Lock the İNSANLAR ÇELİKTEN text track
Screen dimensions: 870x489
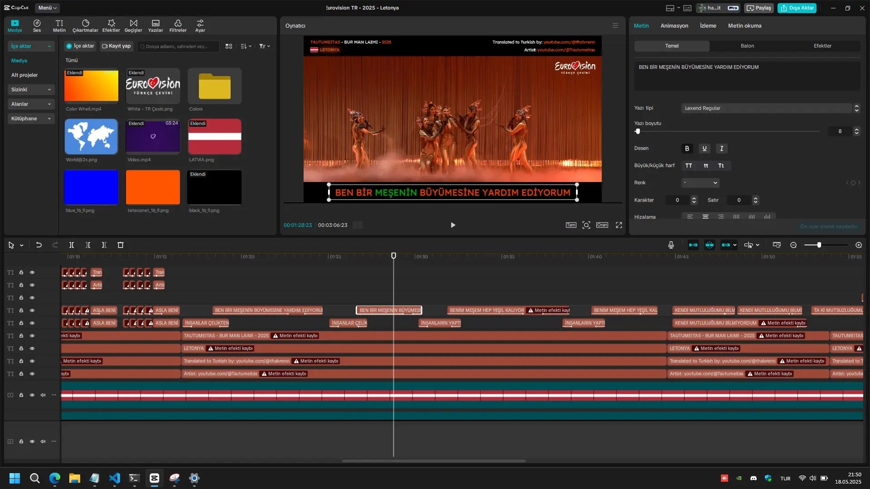click(x=21, y=323)
